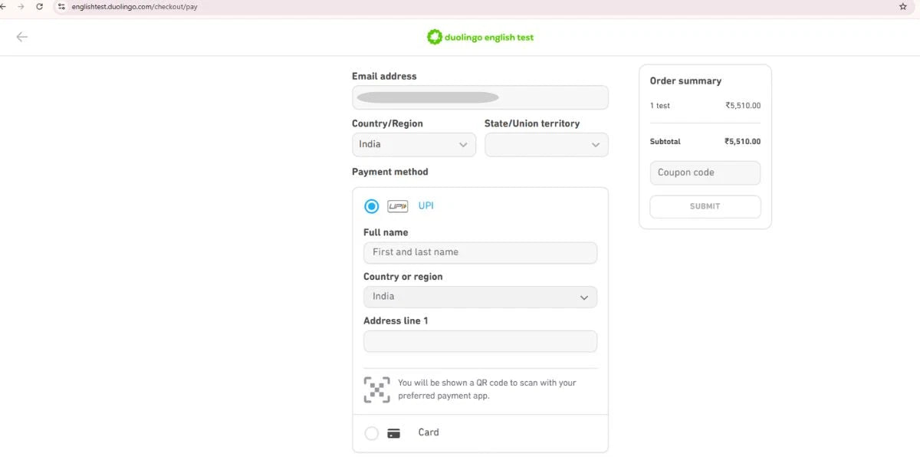
Task: Click the Order summary heading
Action: 685,80
